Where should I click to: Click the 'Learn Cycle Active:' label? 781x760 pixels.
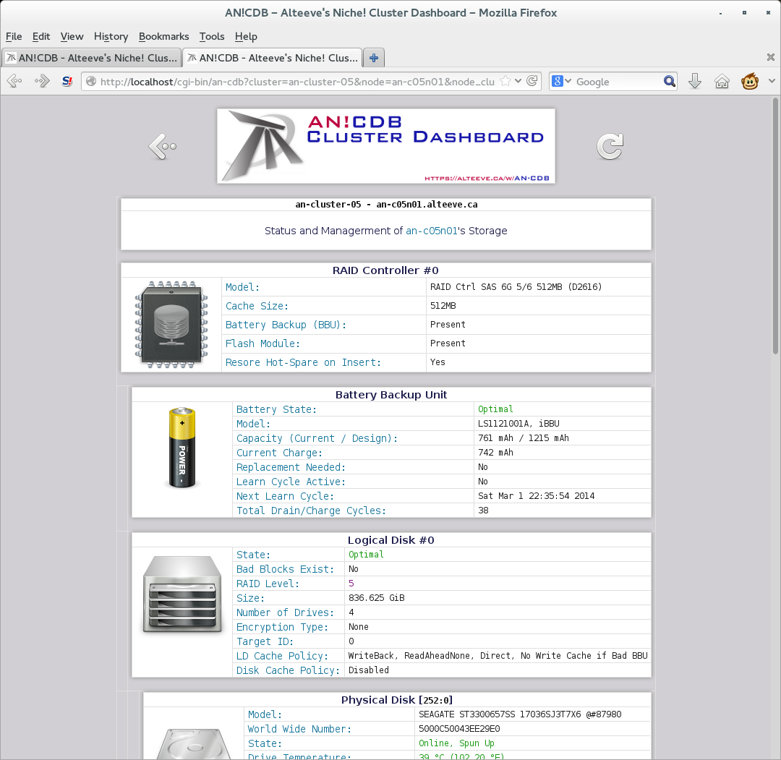[291, 482]
